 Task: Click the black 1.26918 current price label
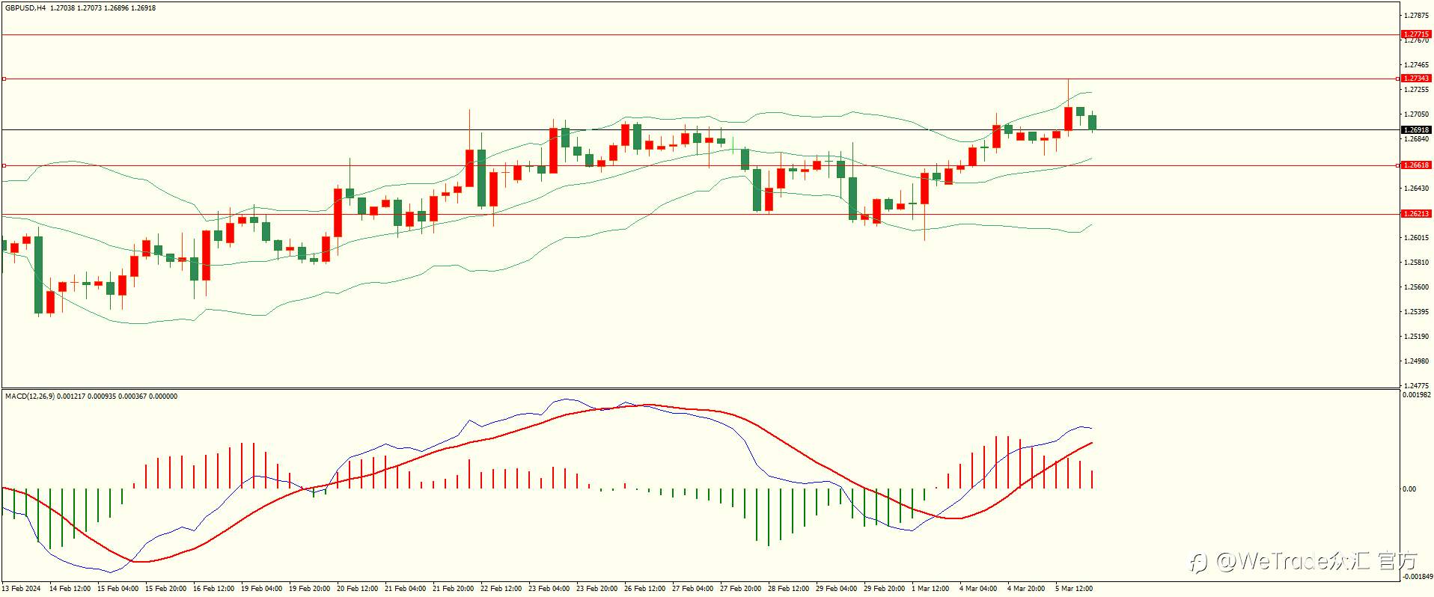(1416, 130)
